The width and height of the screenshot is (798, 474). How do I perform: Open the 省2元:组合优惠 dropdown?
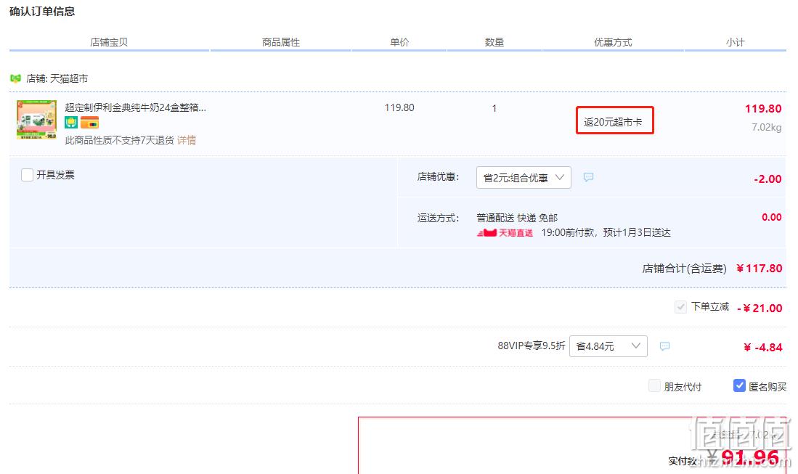tap(524, 178)
